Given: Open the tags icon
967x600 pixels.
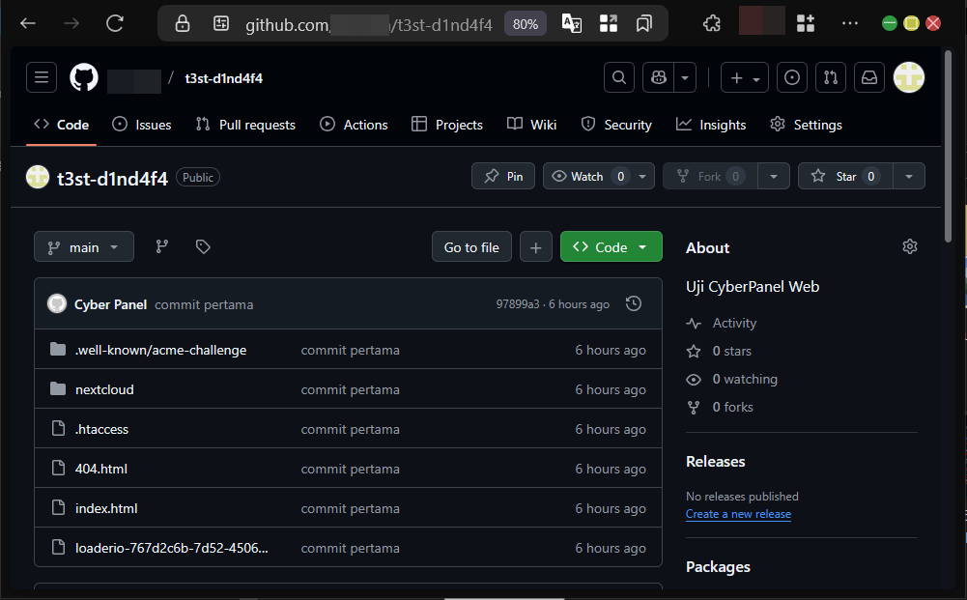Looking at the screenshot, I should pos(203,247).
